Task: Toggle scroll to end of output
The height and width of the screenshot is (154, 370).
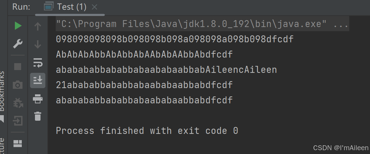Action: [x=38, y=80]
